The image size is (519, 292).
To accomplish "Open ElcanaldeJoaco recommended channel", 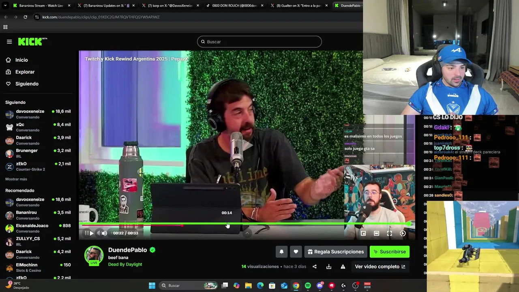I will click(38, 228).
